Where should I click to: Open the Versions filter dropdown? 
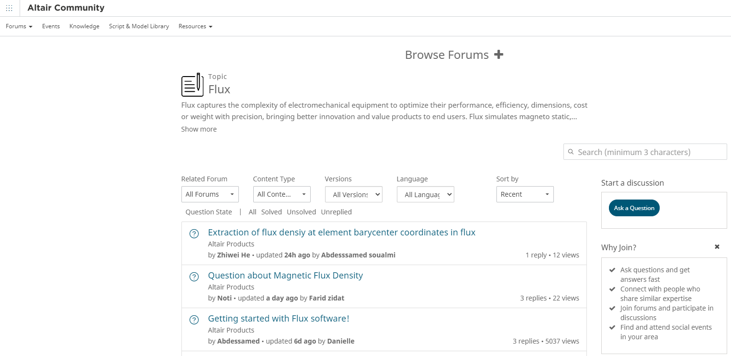[x=353, y=194]
